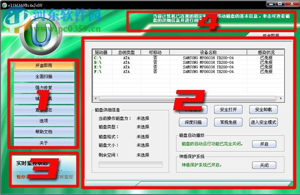Click 进入安全模式 button
Viewport: 300px width, 195px height.
[263, 122]
